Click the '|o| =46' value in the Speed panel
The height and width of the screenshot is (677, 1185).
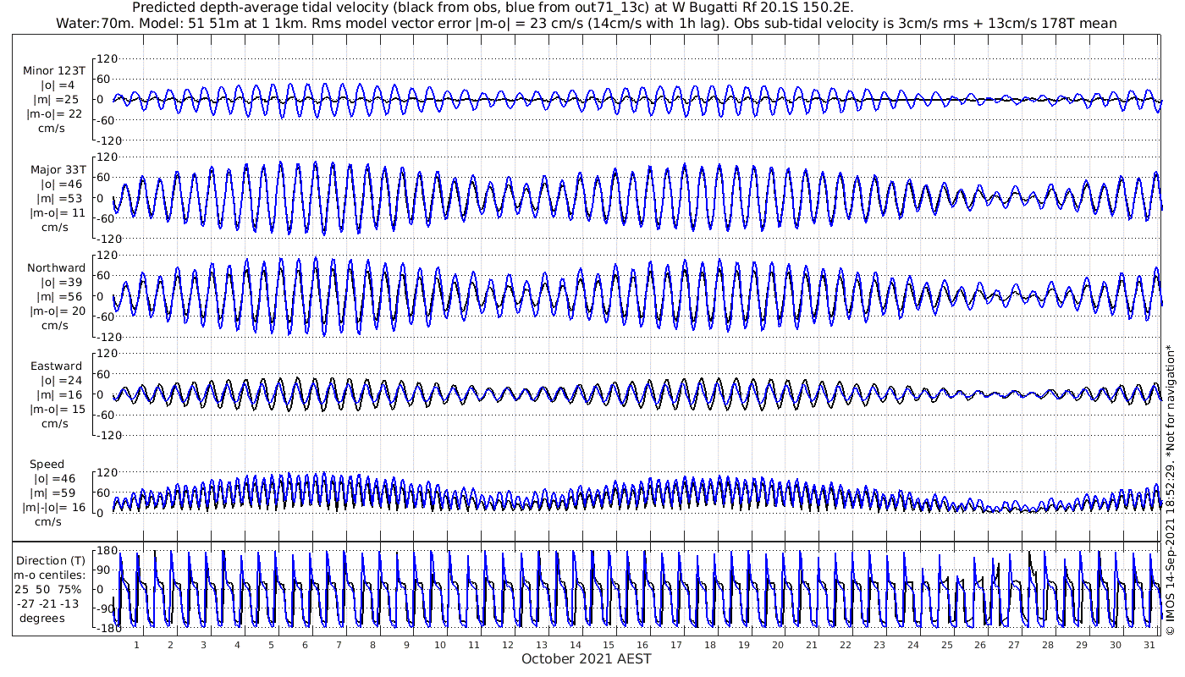tap(54, 479)
